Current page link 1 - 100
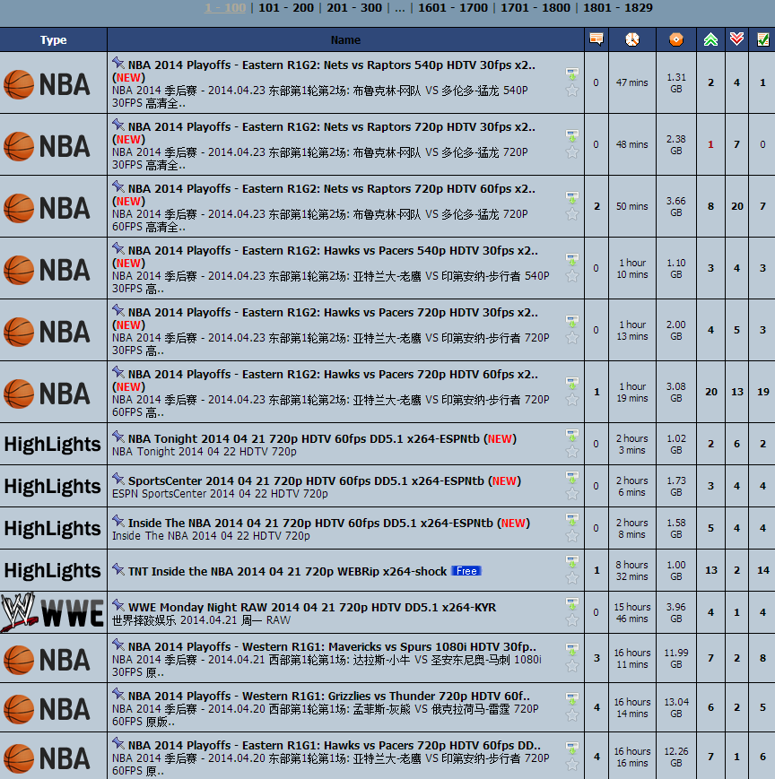This screenshot has width=775, height=779. pyautogui.click(x=225, y=8)
